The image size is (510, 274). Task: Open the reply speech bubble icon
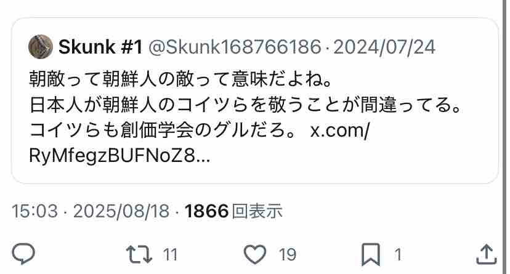23,254
